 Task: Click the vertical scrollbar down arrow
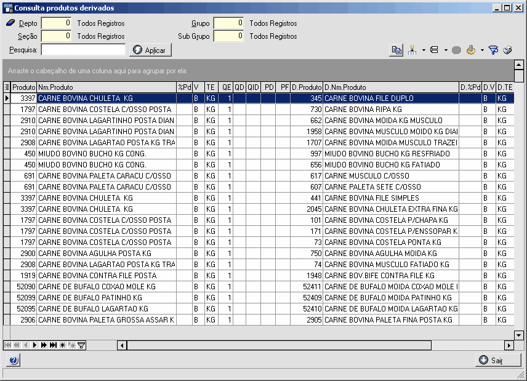[x=518, y=335]
